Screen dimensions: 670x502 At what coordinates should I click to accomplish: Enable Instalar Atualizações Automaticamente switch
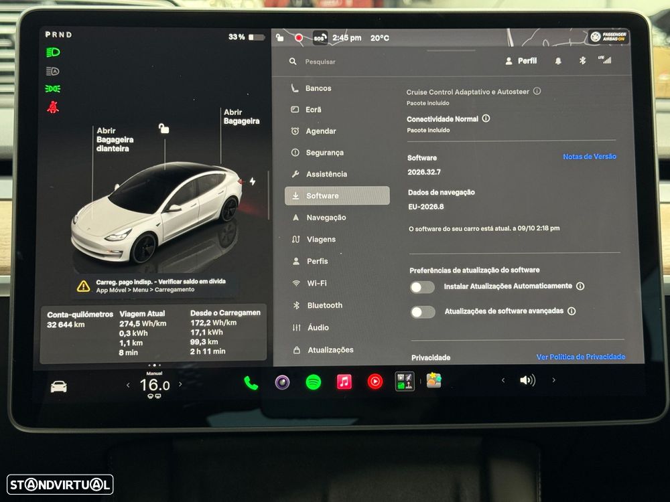tap(422, 287)
